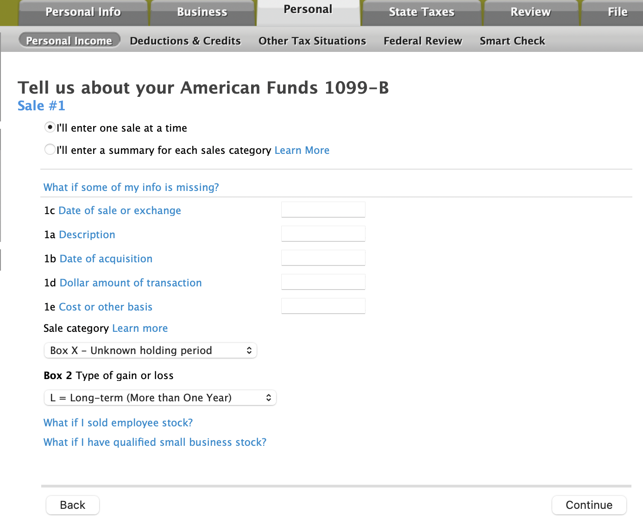Open qualified small business stock help link

tap(155, 442)
